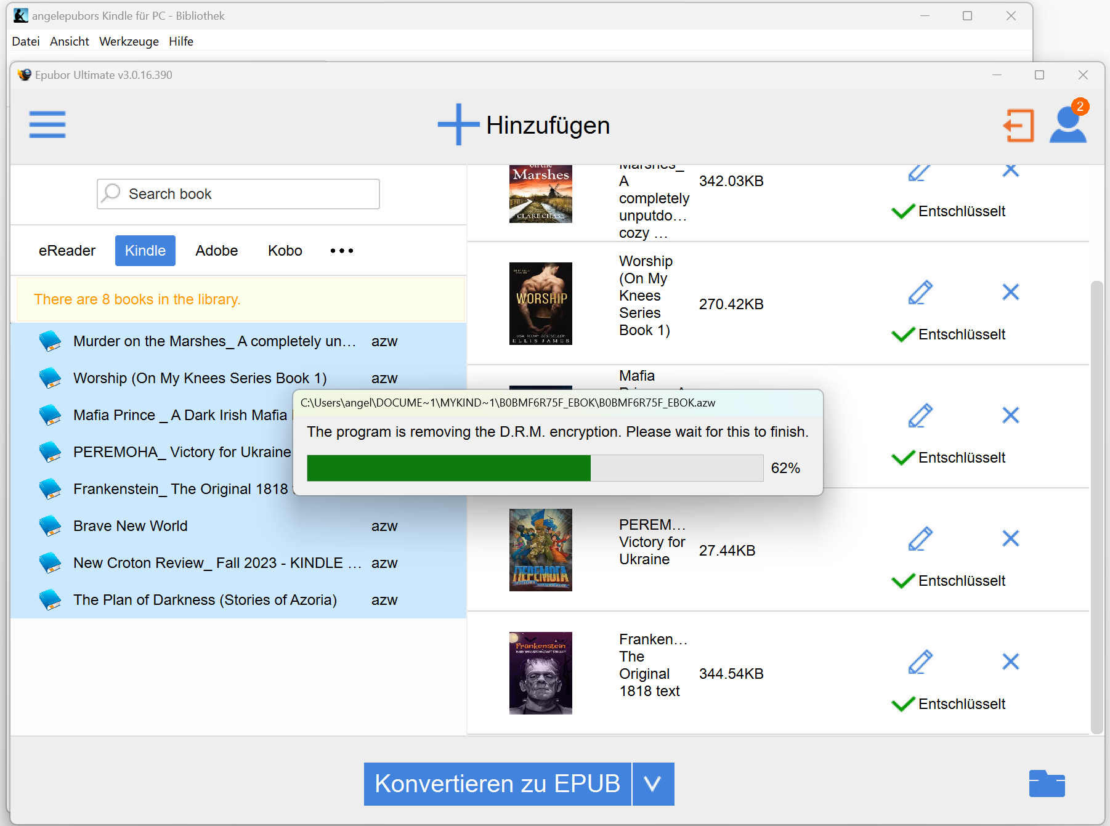The width and height of the screenshot is (1110, 826).
Task: Remove PEREMOHA book from conversion list
Action: point(1010,538)
